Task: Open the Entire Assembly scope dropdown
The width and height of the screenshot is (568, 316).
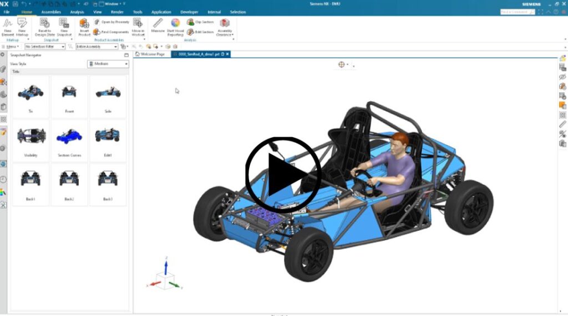Action: (97, 46)
